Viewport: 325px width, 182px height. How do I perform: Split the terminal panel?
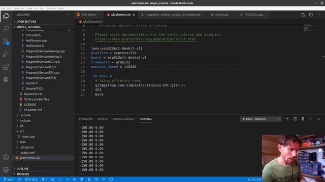pyautogui.click(x=295, y=119)
